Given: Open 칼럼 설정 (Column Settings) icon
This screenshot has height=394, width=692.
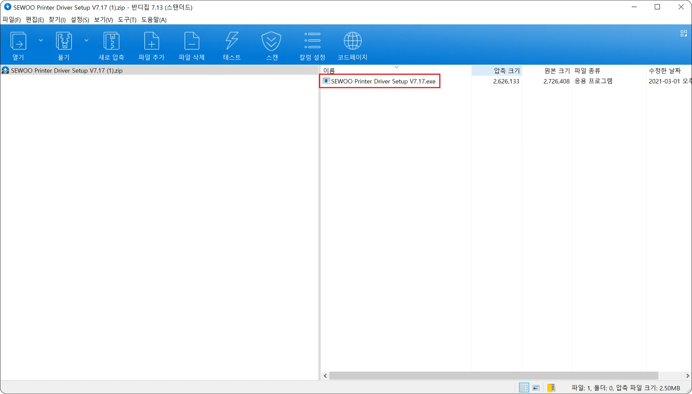Looking at the screenshot, I should 312,41.
